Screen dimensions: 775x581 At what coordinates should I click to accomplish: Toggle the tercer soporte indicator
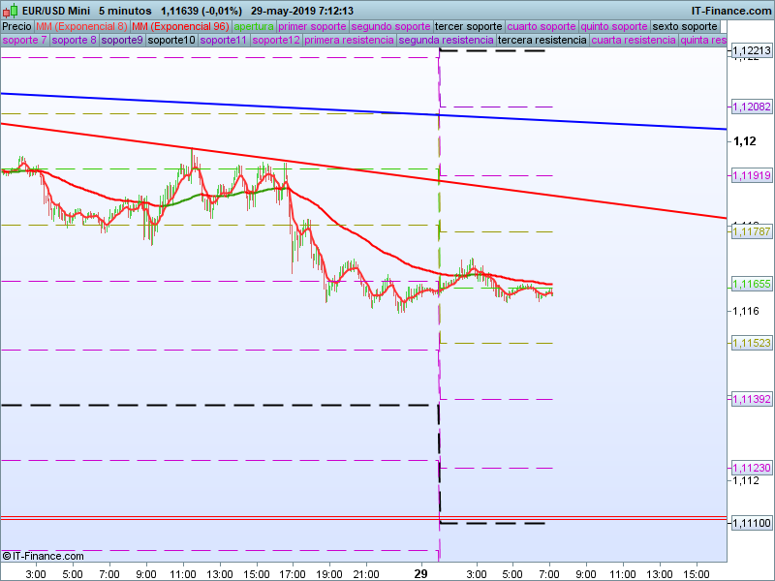(x=469, y=26)
